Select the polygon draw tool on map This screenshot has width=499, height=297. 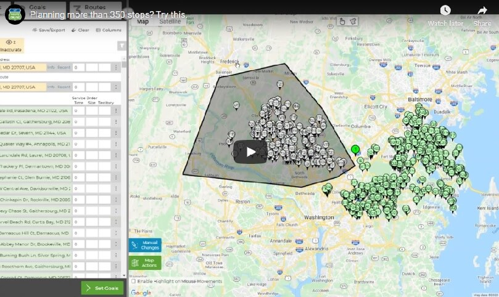(x=353, y=22)
